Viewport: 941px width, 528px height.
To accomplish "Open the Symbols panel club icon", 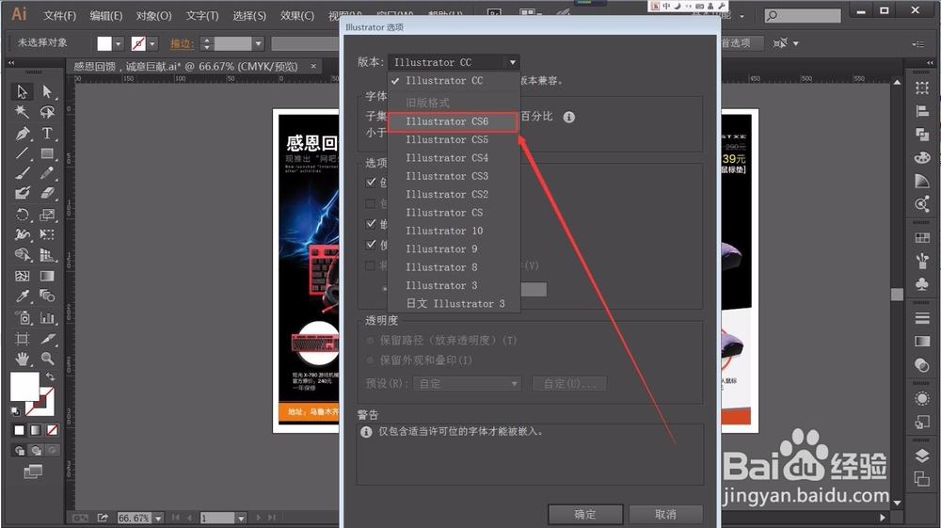I will tap(922, 283).
